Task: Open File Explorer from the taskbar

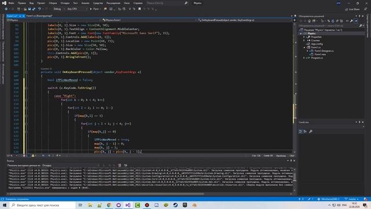Action: coord(90,205)
